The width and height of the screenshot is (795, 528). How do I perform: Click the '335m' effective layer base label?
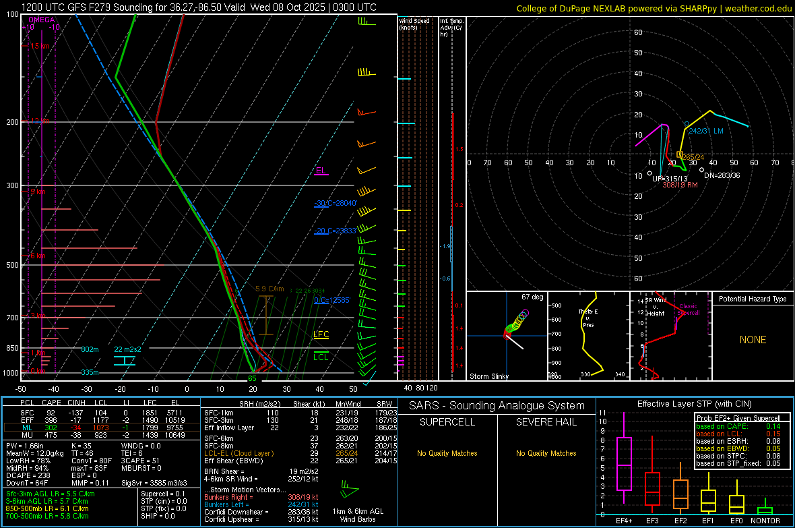90,372
